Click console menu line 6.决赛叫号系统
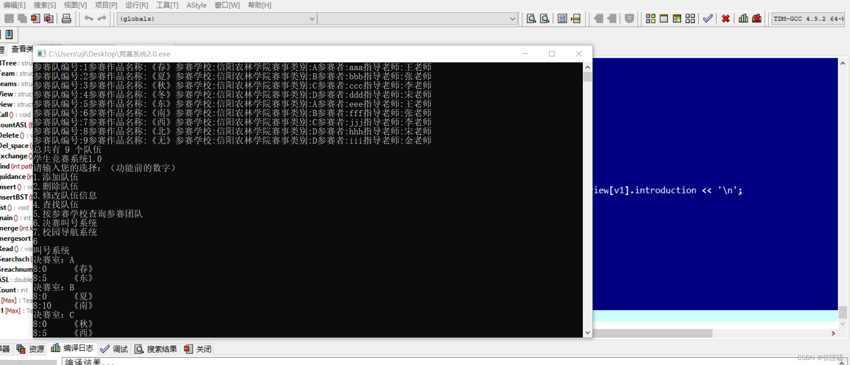The image size is (850, 365). [x=65, y=223]
